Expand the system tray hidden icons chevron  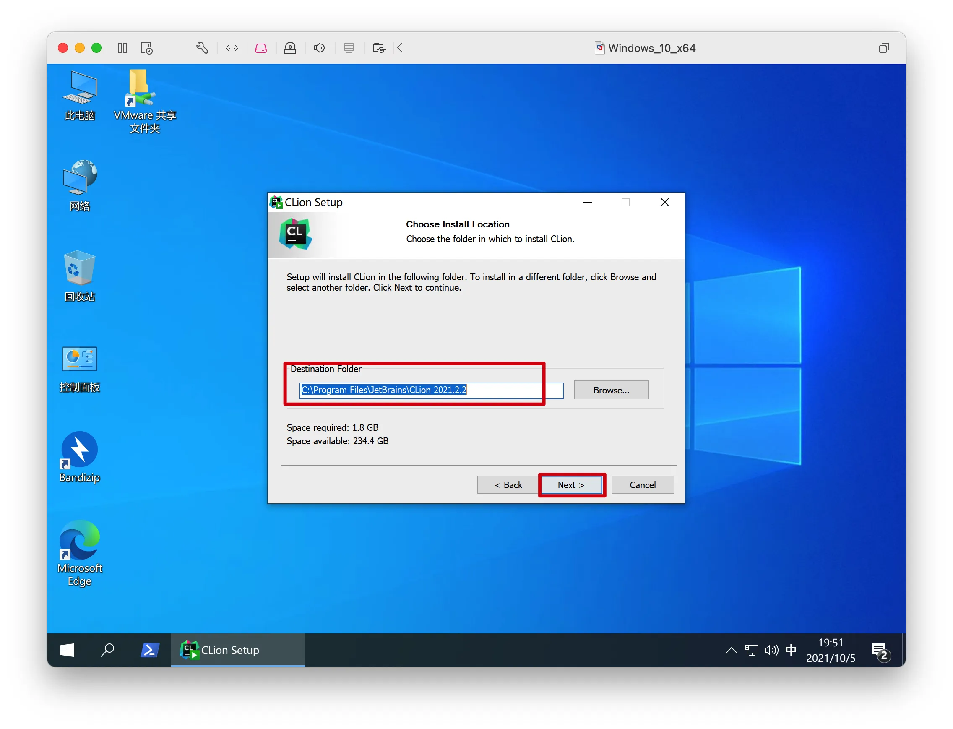(731, 650)
